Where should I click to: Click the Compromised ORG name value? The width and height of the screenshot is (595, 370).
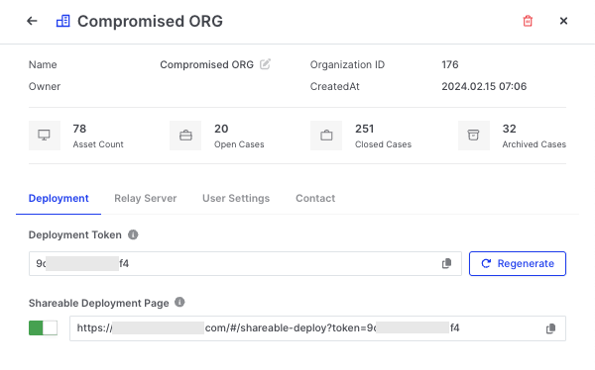tap(206, 64)
